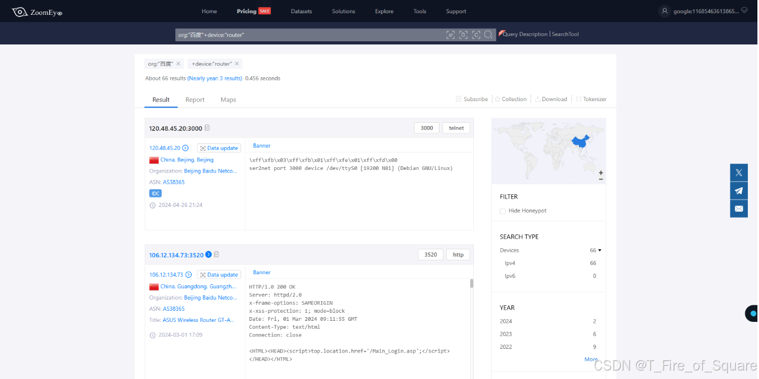Open the Explore menu
Viewport: 759px width, 379px height.
(384, 11)
